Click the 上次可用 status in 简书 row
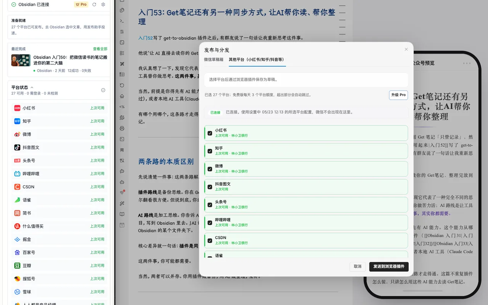 pyautogui.click(x=97, y=213)
